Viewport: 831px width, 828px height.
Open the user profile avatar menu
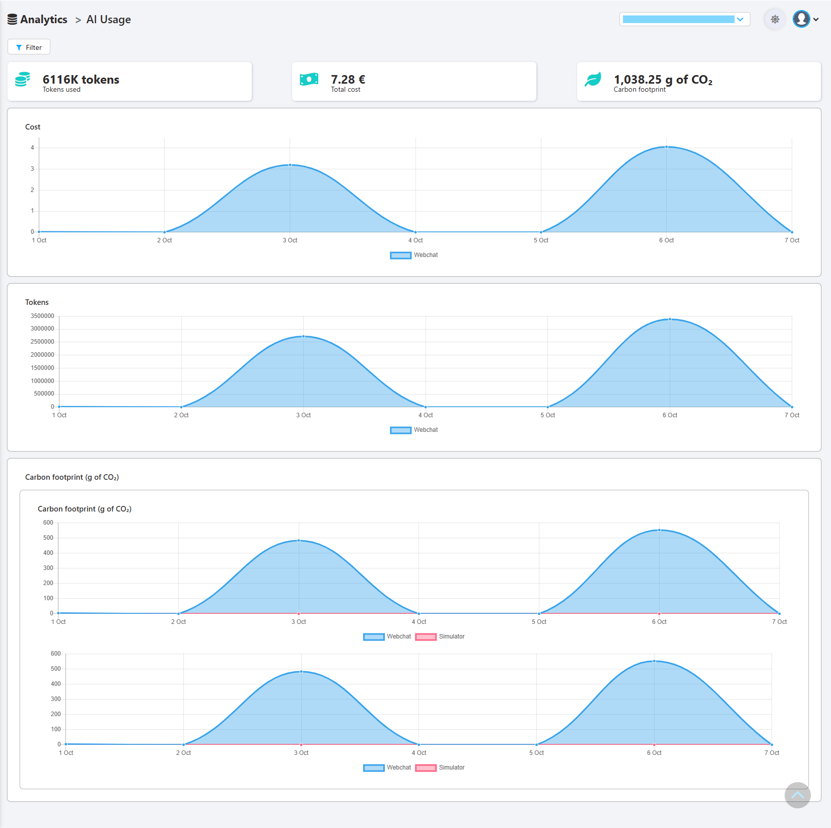[x=801, y=19]
